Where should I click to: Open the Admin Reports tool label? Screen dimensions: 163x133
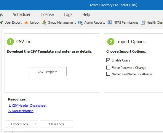click(95, 22)
